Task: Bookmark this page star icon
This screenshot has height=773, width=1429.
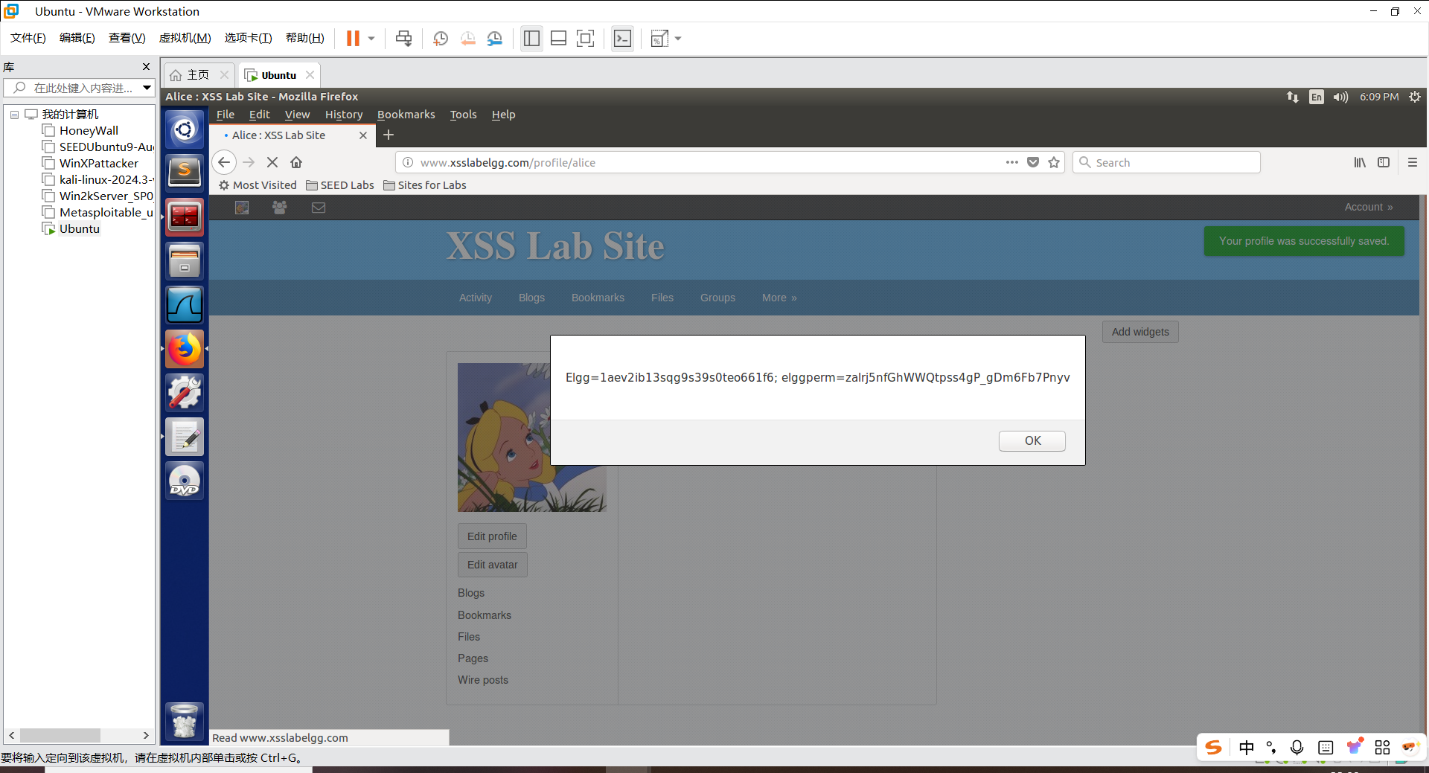Action: pos(1054,162)
